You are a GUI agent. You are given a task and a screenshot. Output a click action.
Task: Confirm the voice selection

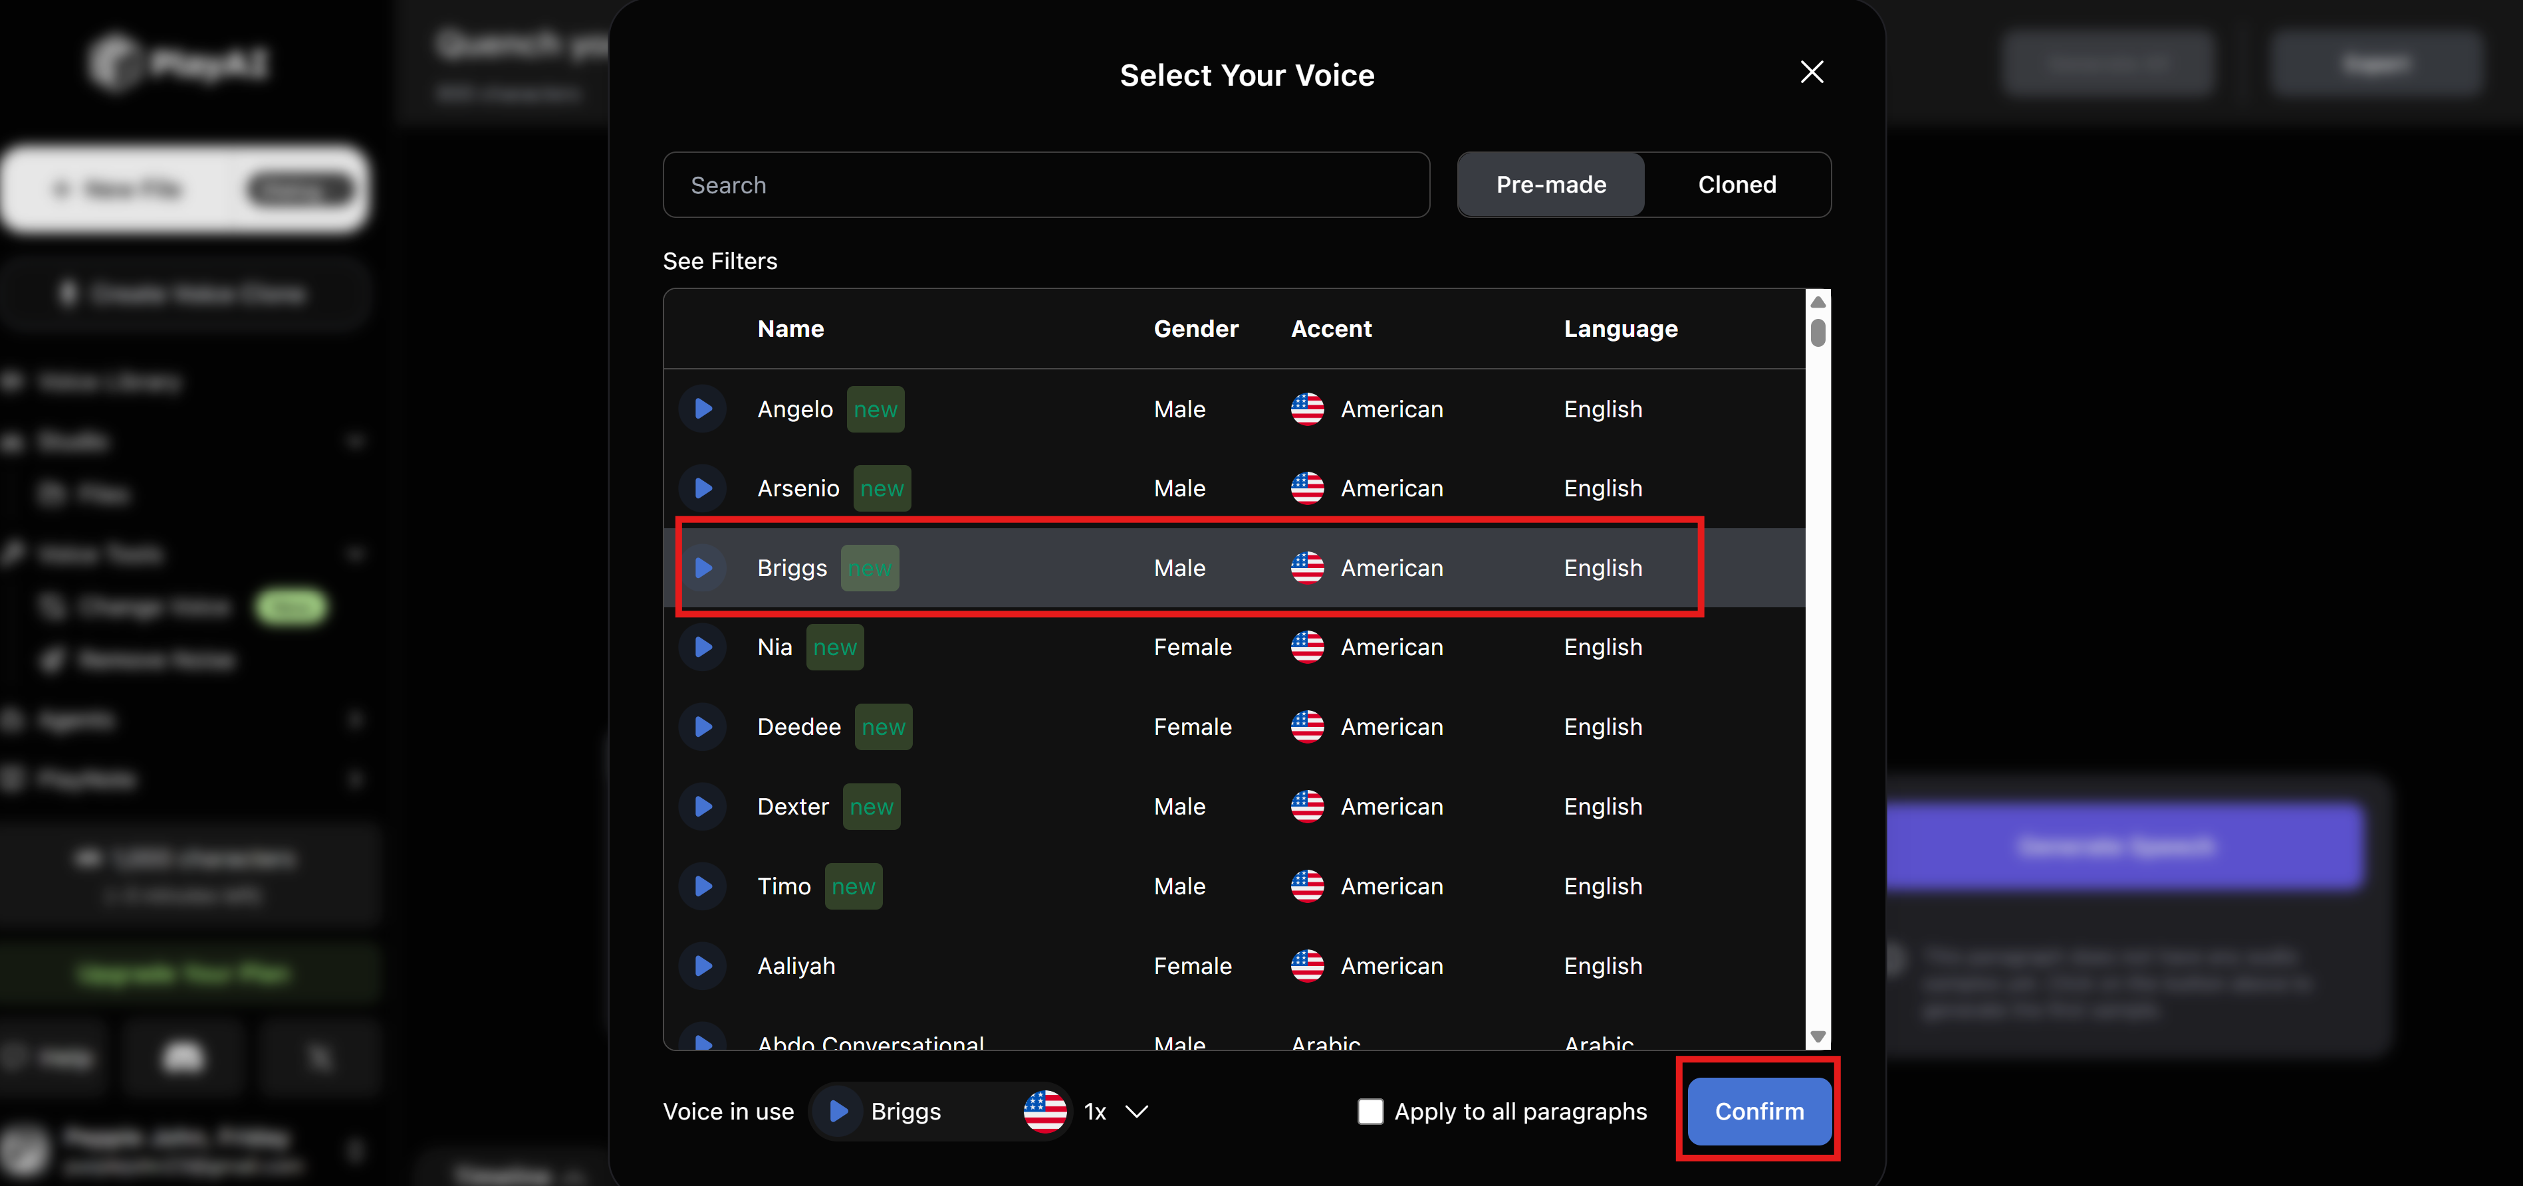point(1759,1112)
